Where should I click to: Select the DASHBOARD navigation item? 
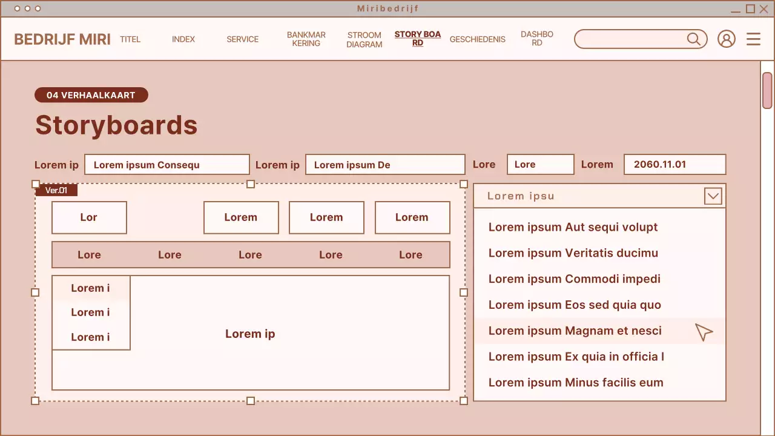(x=537, y=39)
